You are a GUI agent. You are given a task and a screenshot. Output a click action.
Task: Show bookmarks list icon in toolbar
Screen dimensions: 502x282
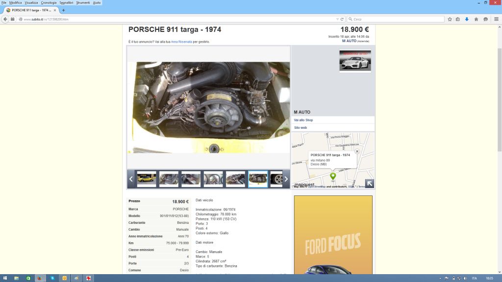458,19
